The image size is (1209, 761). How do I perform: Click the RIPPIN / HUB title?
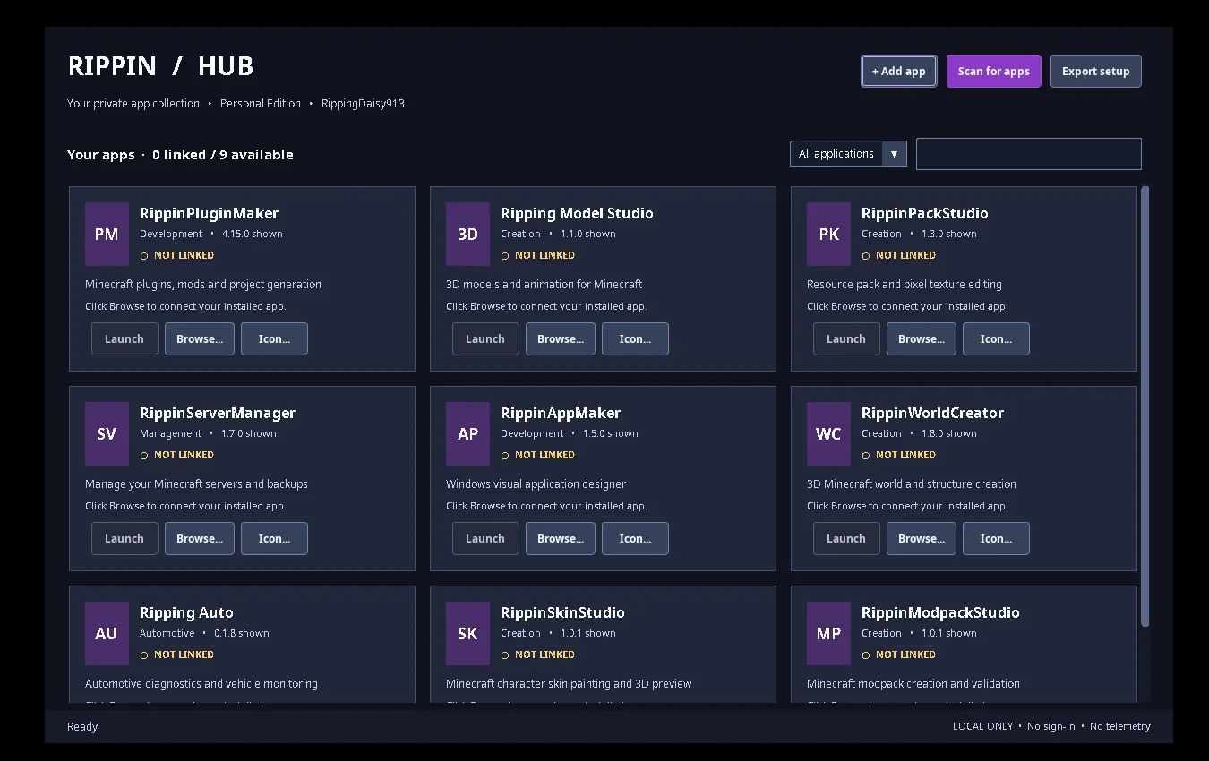point(161,66)
